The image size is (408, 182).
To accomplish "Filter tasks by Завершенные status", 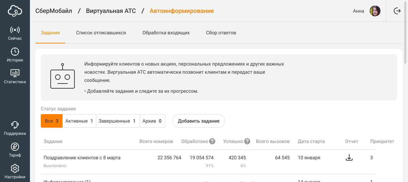I will pyautogui.click(x=118, y=121).
